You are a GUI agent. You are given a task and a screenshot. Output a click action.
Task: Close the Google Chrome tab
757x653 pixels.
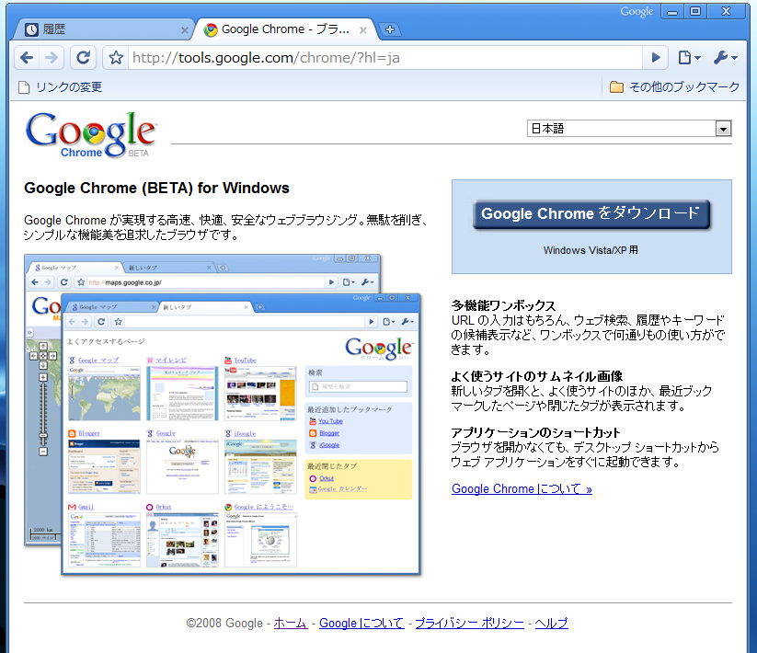[363, 30]
